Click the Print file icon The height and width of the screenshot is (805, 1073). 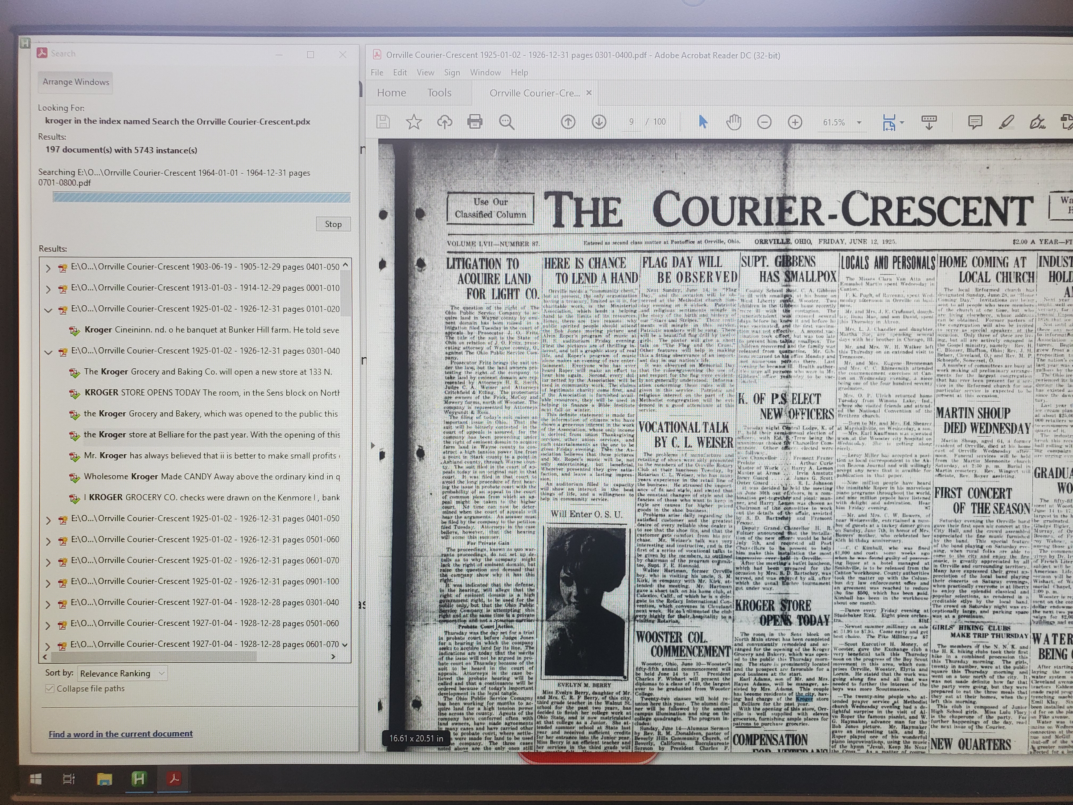(474, 122)
